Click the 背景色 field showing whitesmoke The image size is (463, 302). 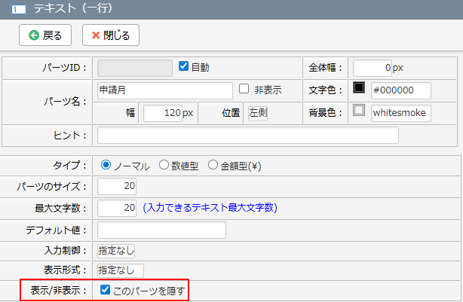(x=401, y=113)
